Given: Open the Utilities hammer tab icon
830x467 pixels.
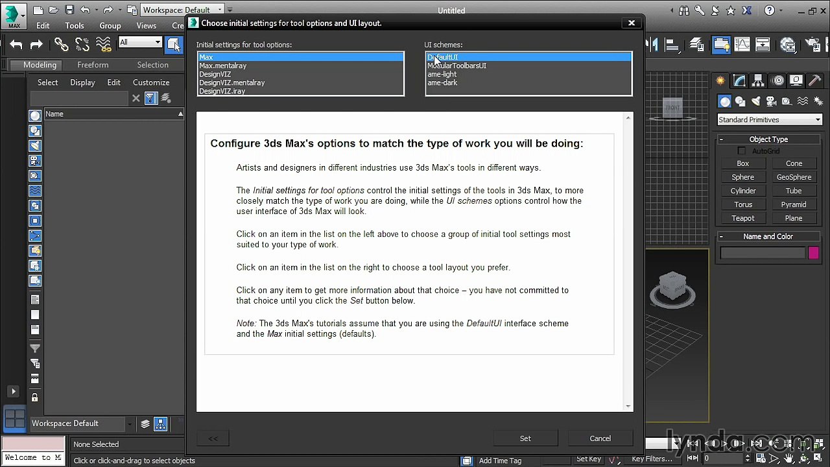Looking at the screenshot, I should click(x=814, y=80).
